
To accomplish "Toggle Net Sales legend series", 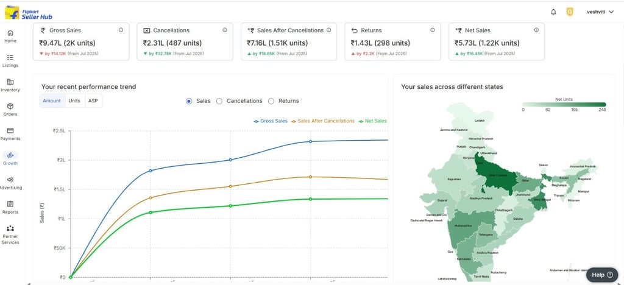I will point(373,121).
